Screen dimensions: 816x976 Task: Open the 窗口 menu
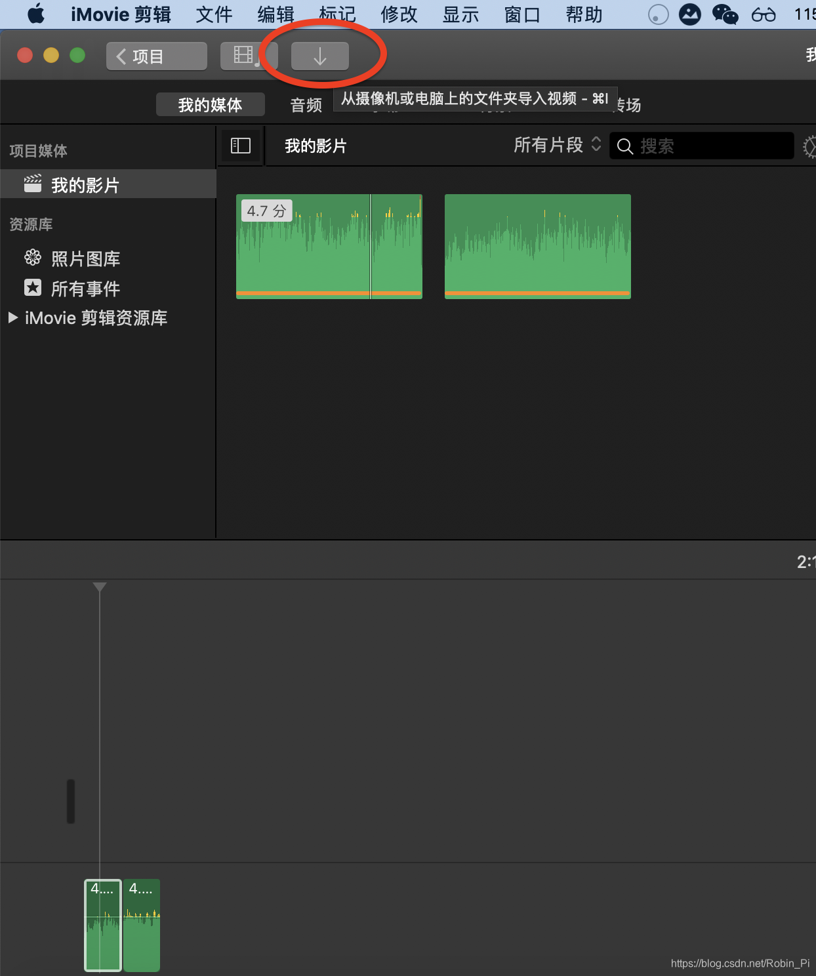[x=522, y=14]
